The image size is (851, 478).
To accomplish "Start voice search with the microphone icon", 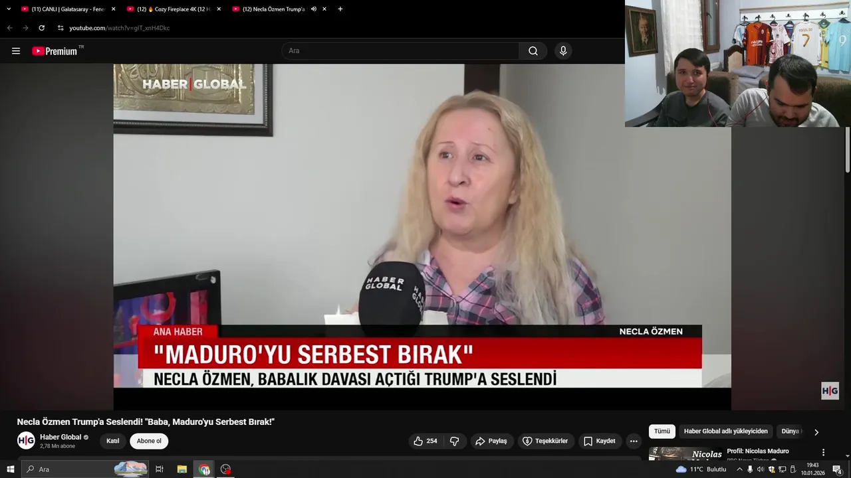I will point(563,50).
